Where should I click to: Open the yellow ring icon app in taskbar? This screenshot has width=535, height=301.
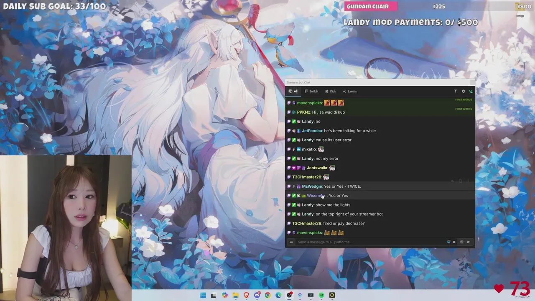(332, 295)
